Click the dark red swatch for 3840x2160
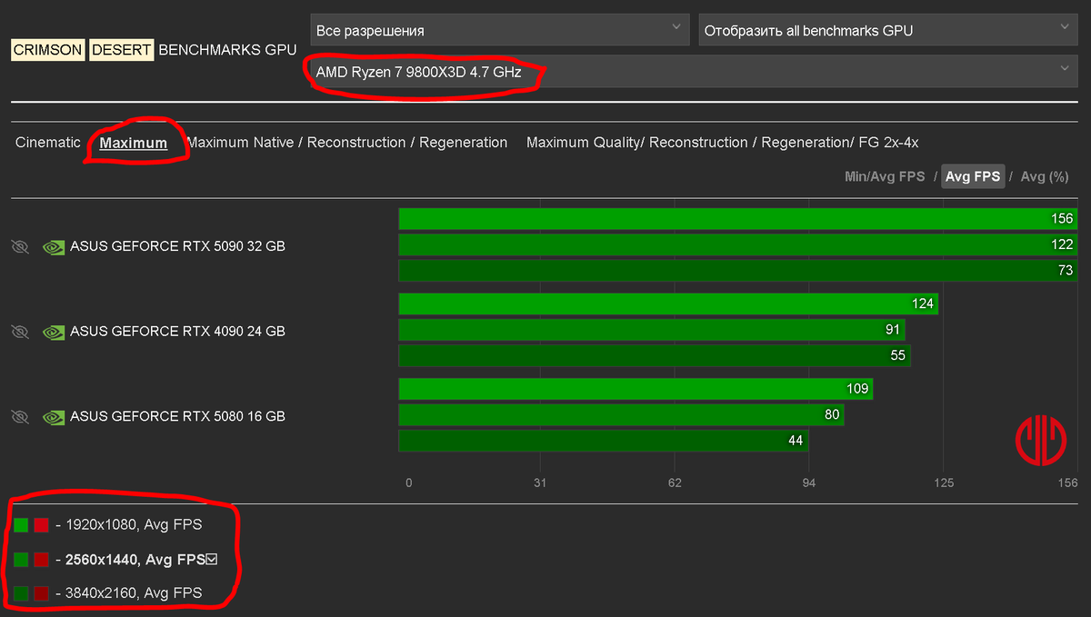1091x617 pixels. coord(41,593)
